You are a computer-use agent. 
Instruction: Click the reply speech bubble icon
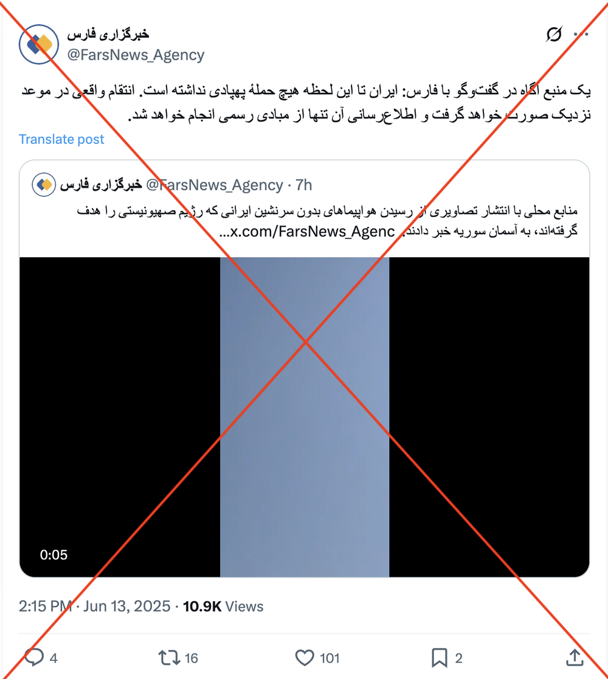(x=34, y=657)
